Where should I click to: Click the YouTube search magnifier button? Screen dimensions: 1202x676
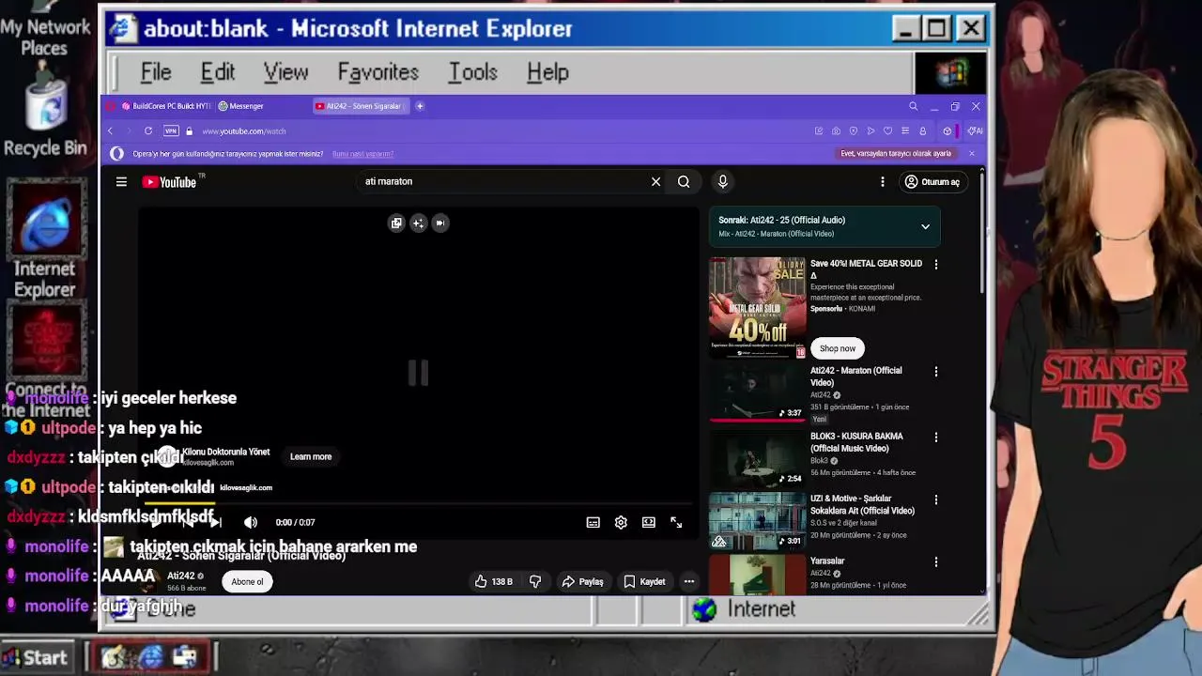[684, 182]
